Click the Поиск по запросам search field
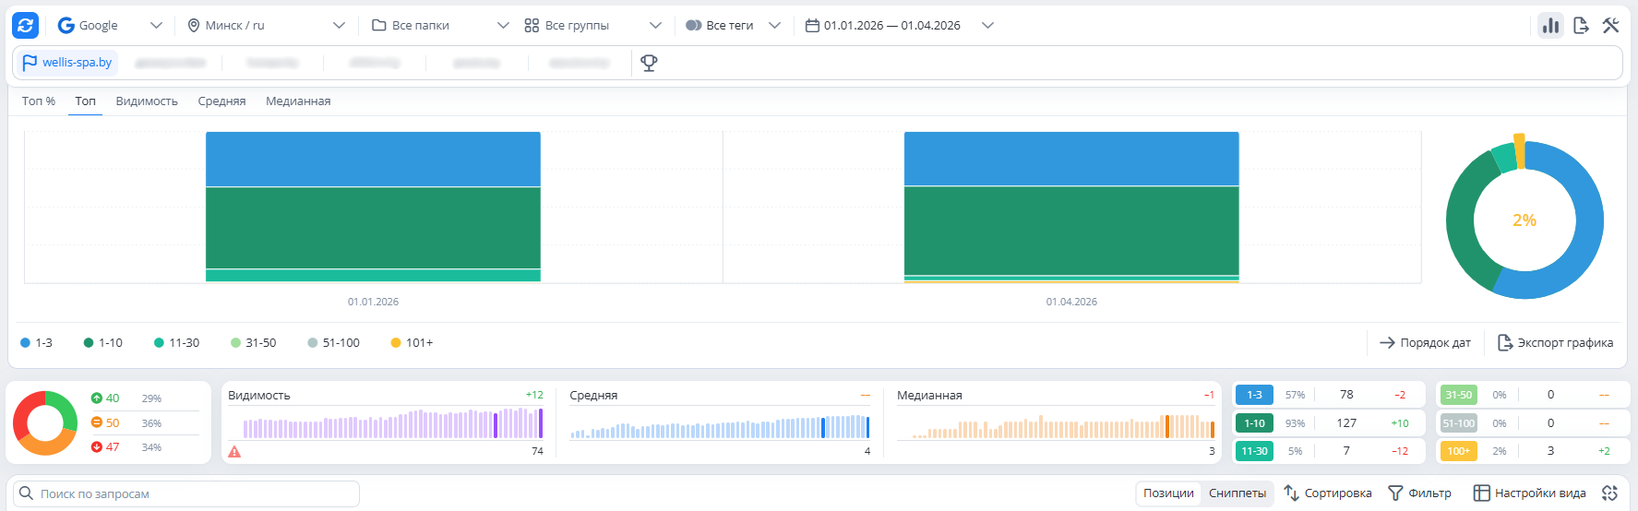 186,494
